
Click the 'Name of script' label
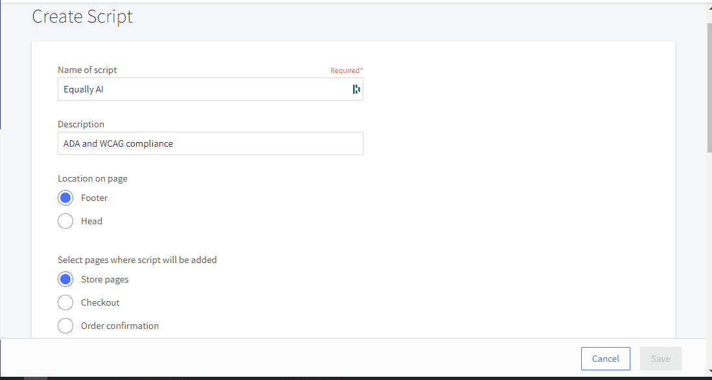click(87, 70)
